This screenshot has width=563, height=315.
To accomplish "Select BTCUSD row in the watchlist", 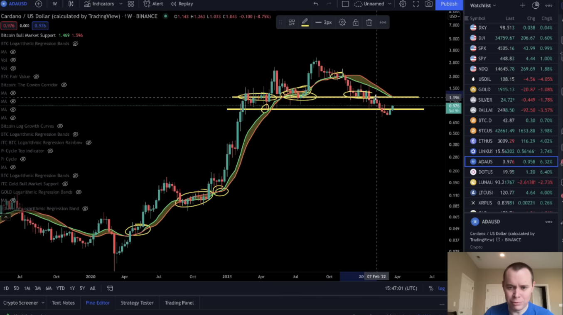I will (x=511, y=131).
